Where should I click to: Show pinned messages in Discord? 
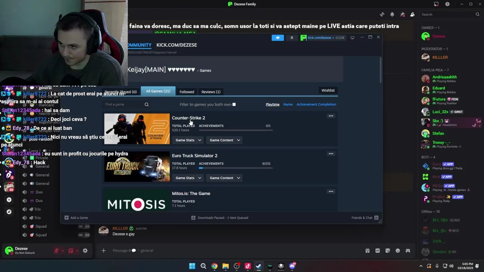point(402,14)
